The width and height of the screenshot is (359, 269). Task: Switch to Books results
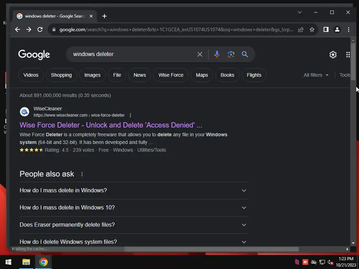[x=227, y=75]
